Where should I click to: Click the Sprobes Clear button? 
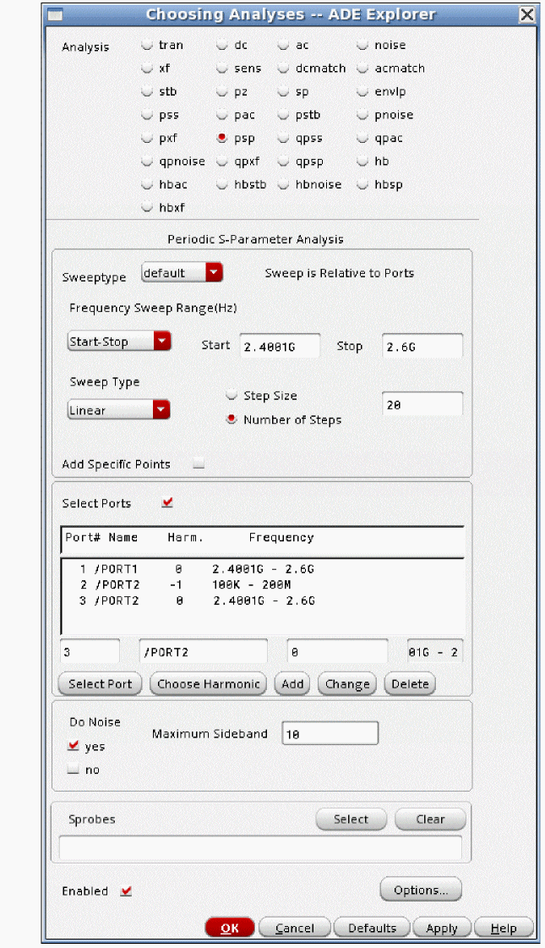[x=430, y=819]
